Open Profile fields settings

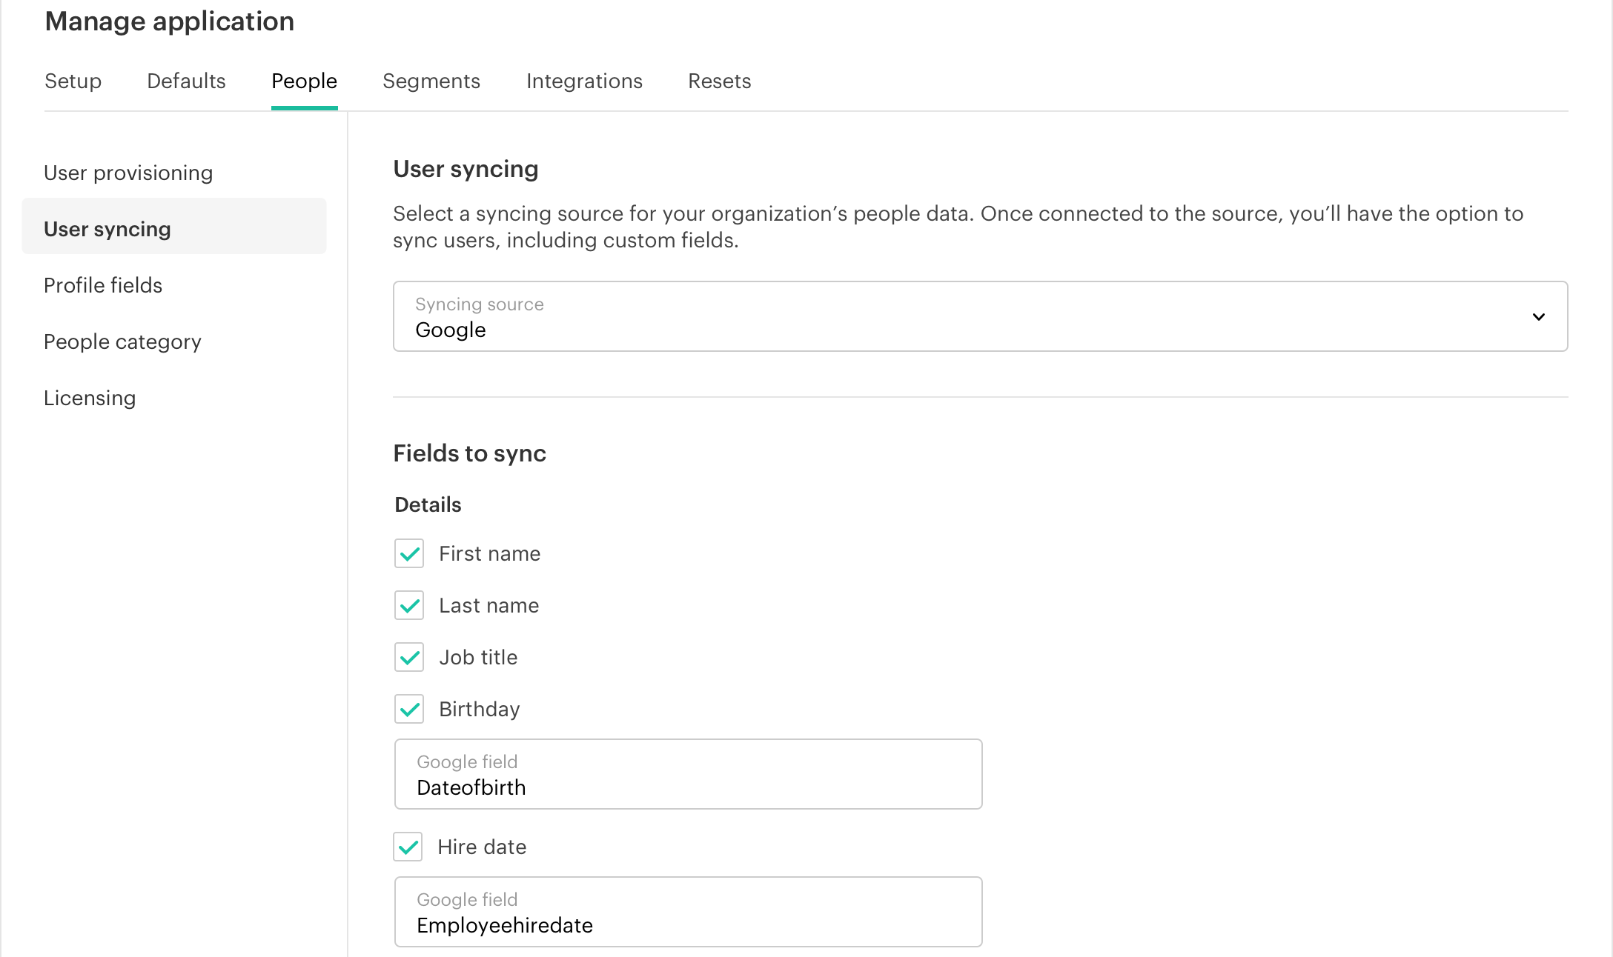[x=103, y=285]
